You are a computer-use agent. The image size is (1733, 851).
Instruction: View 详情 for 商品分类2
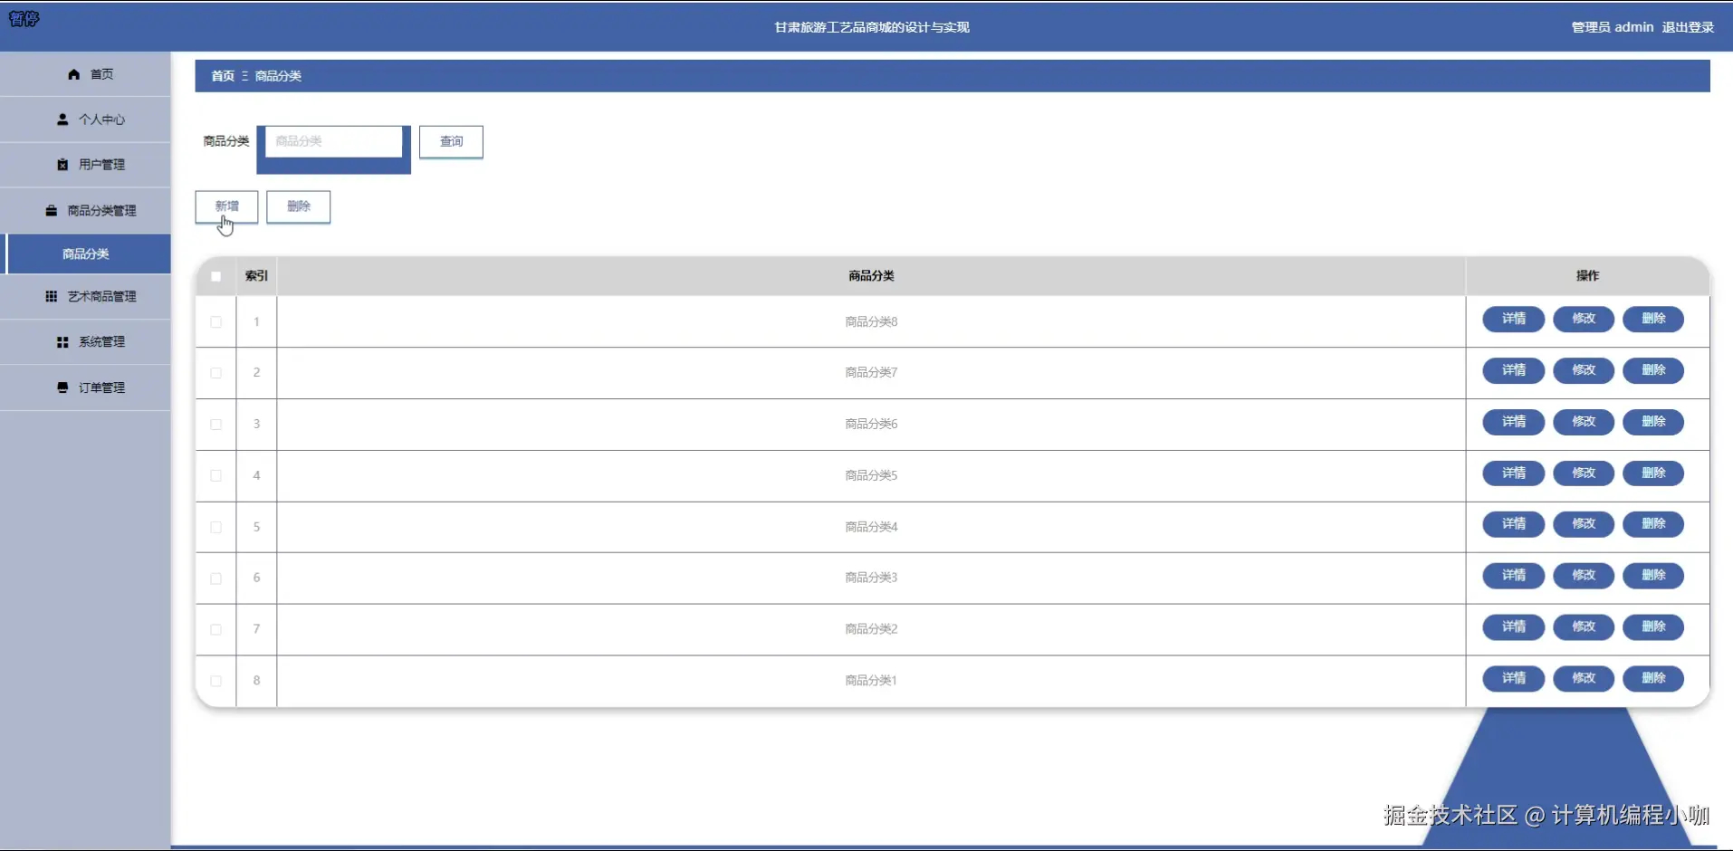click(1513, 627)
